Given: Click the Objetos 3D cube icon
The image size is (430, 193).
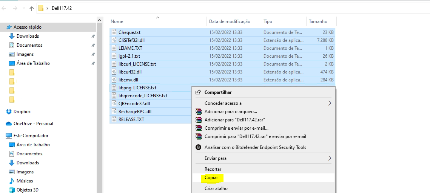Looking at the screenshot, I should click(x=12, y=190).
